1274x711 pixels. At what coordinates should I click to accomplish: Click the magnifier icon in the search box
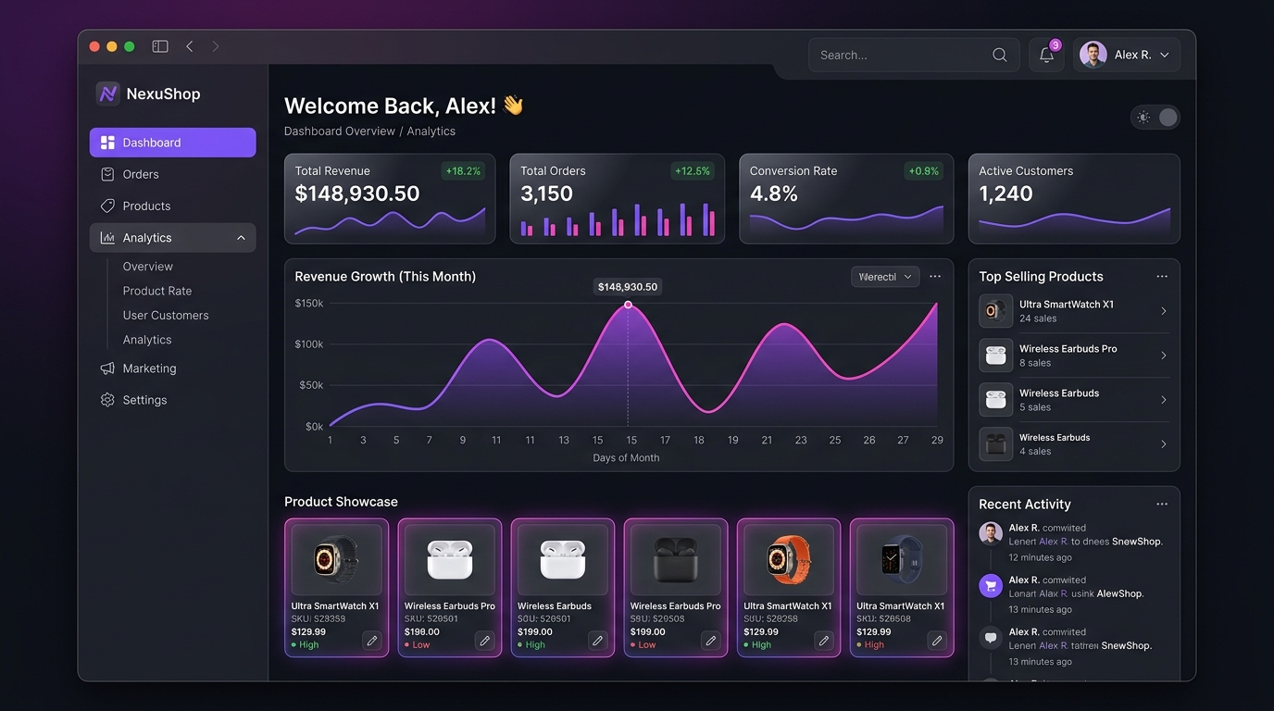point(1000,55)
